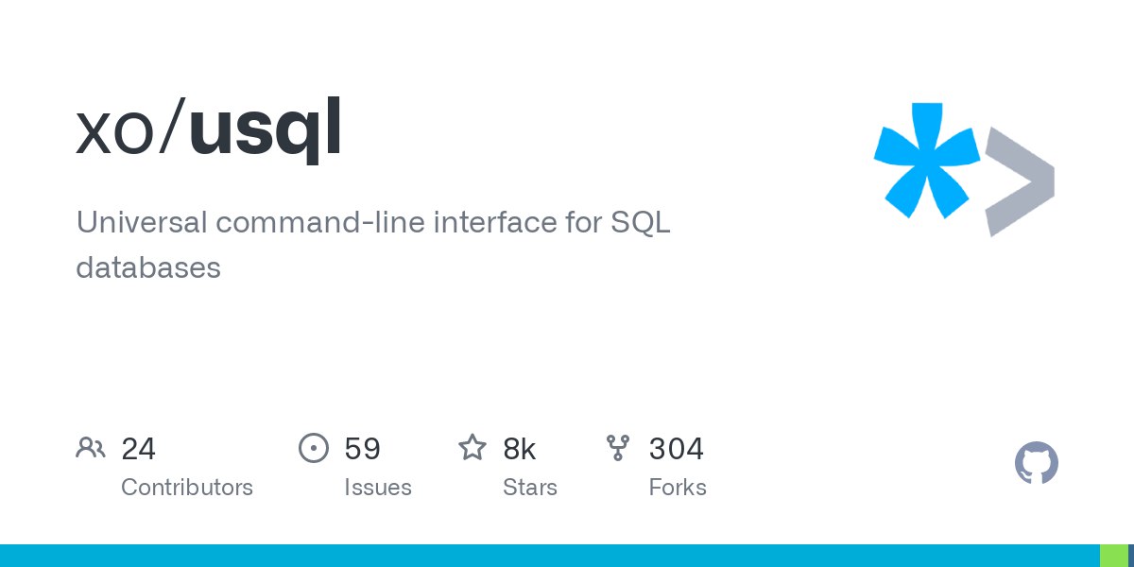Click the gray chevron prompt logo
Viewport: 1134px width, 567px height.
click(x=1019, y=180)
